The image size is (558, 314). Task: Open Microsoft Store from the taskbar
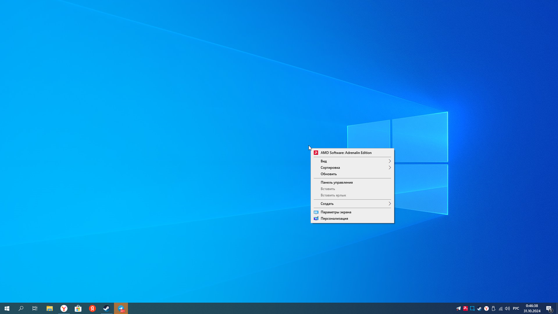coord(78,308)
